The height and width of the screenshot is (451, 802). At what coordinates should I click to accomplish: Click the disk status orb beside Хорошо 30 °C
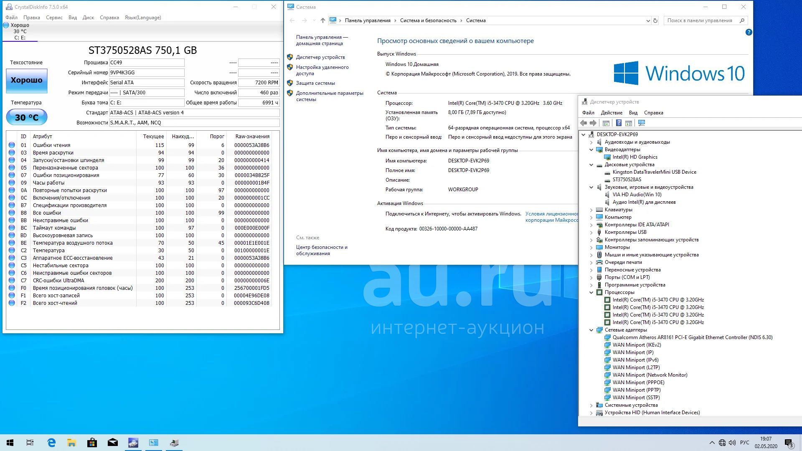click(6, 25)
